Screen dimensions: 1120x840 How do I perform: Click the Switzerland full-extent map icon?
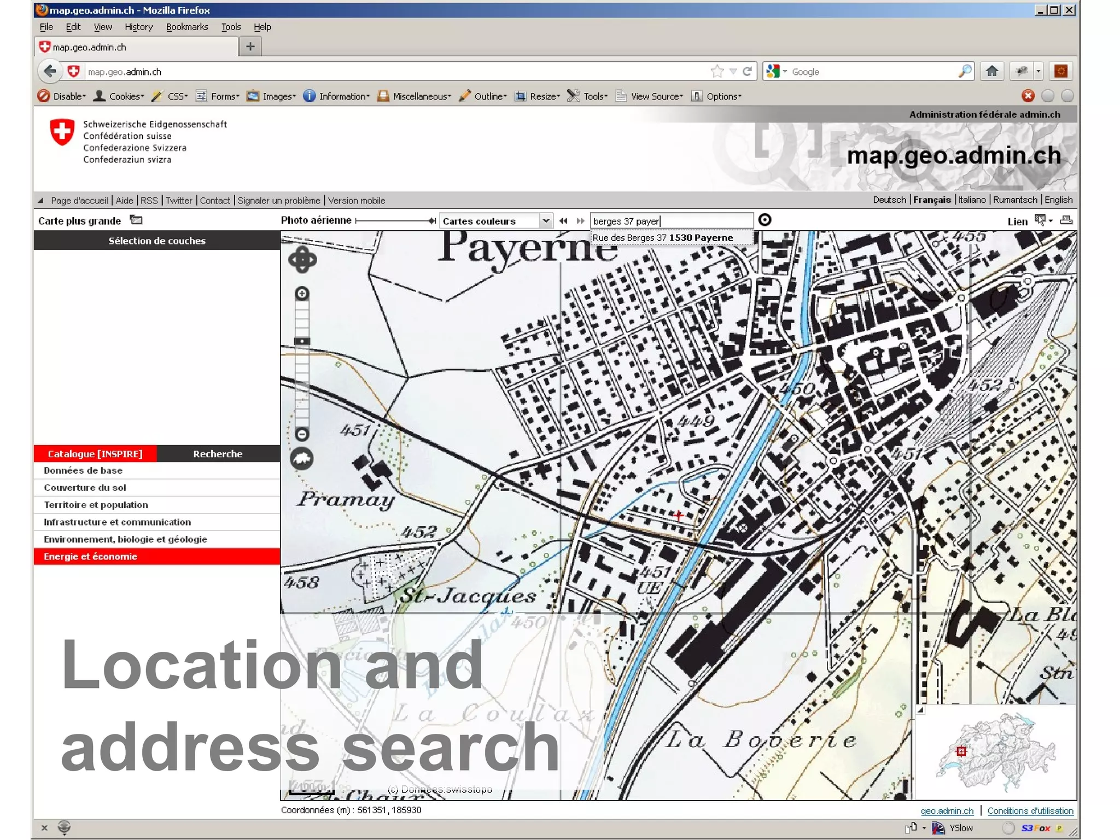point(302,458)
